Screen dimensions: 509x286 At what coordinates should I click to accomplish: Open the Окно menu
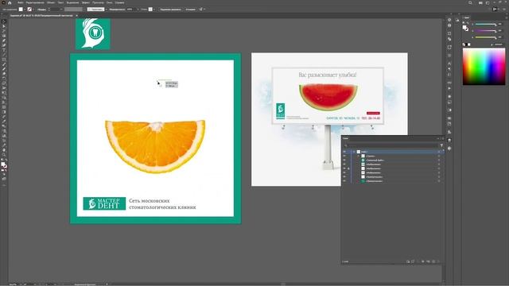110,2
